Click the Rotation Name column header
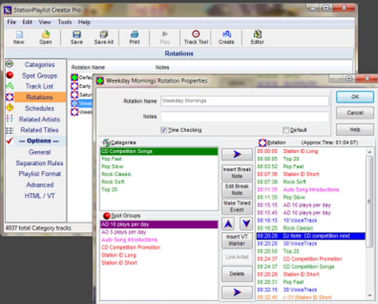 coord(88,67)
